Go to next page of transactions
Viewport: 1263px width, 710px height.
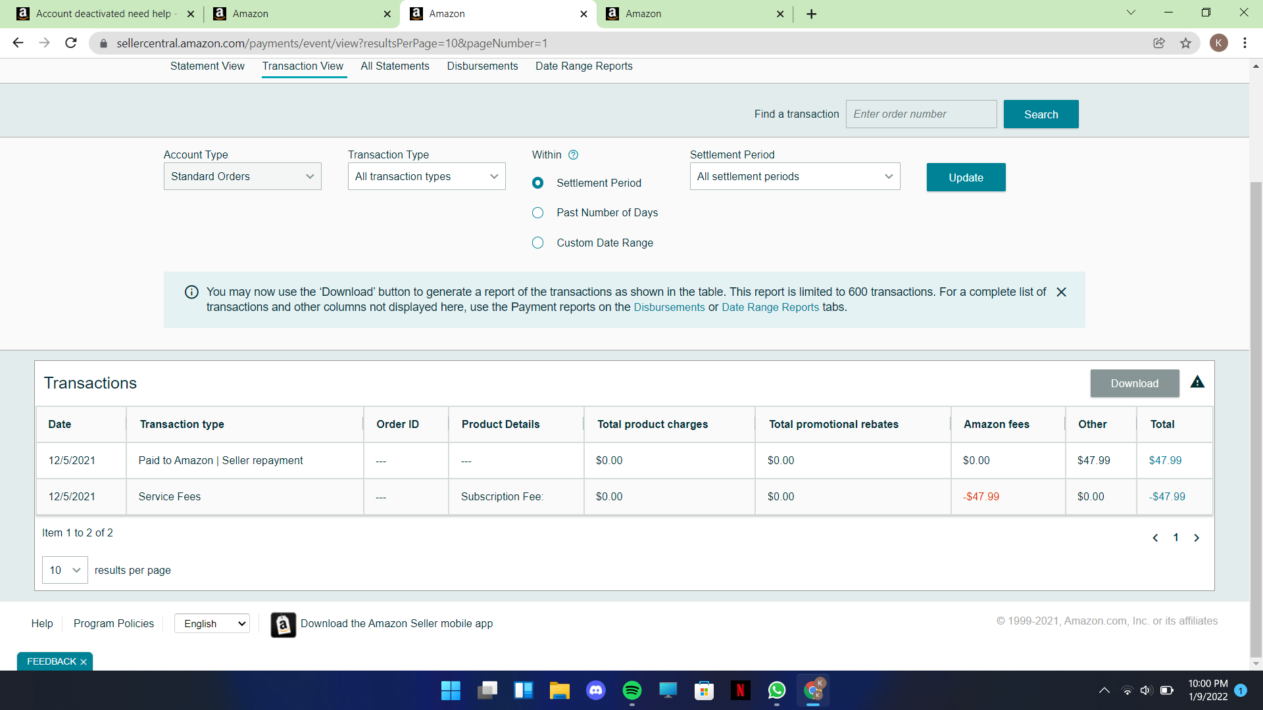[x=1197, y=538]
